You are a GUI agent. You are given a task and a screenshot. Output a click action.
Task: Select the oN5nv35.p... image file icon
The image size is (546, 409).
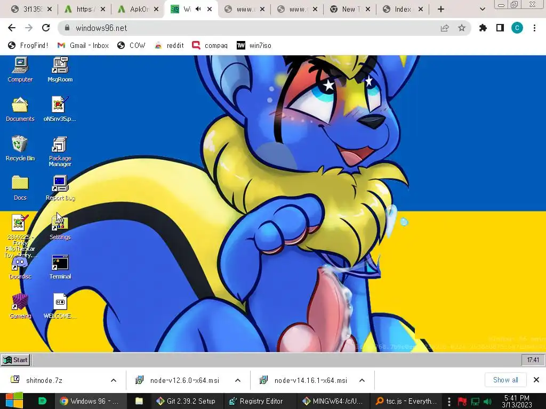coord(60,109)
